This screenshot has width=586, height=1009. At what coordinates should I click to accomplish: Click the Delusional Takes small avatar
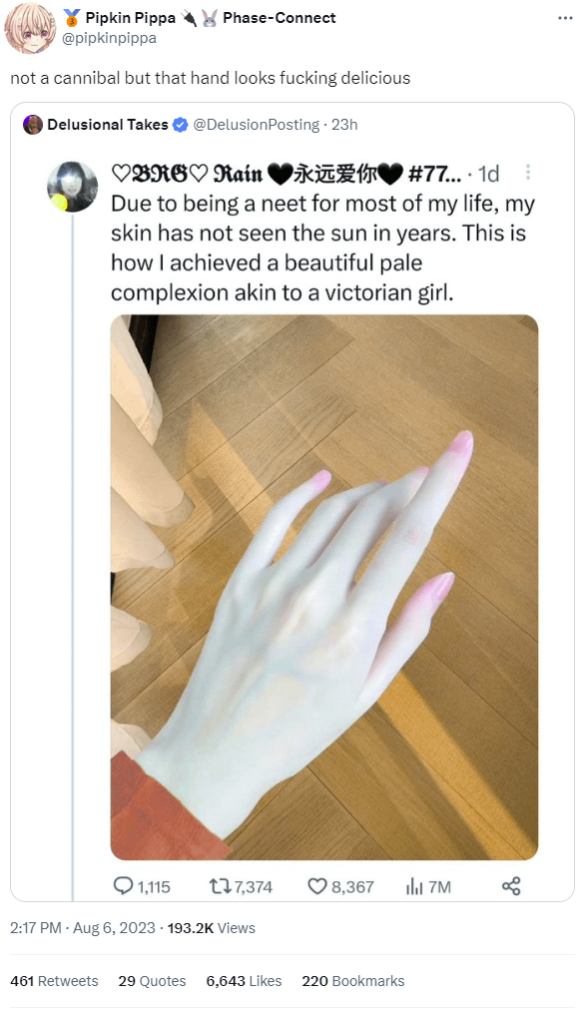32,125
